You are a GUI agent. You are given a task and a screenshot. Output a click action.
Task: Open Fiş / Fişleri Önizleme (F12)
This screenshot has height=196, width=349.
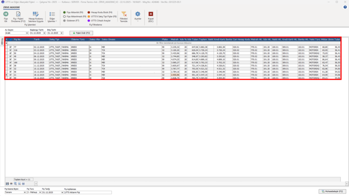(x=18, y=17)
